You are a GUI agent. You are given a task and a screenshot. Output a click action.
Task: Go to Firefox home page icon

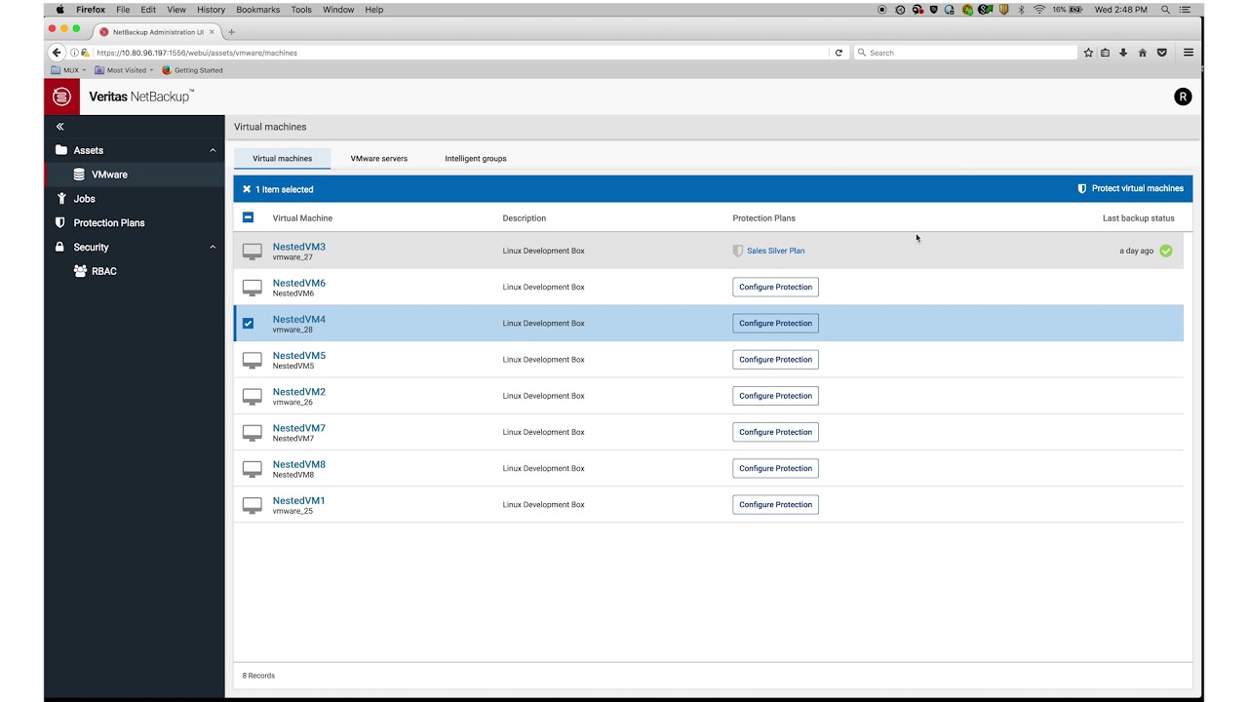tap(1143, 53)
